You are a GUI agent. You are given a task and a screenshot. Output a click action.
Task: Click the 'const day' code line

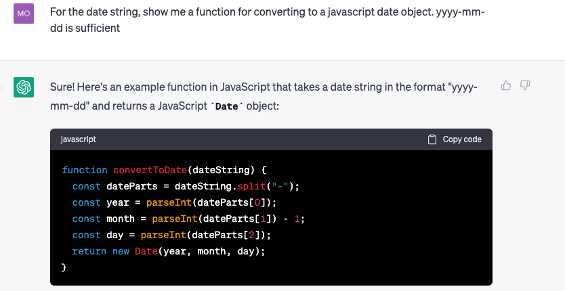[171, 235]
